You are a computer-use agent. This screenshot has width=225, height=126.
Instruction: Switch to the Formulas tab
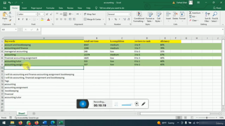[50, 8]
